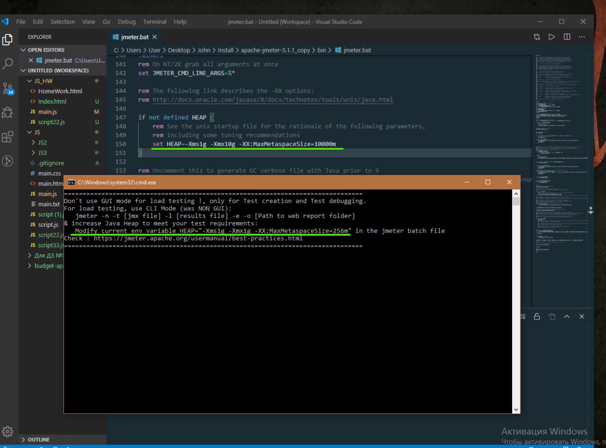Viewport: 606px width, 448px height.
Task: Close jmeter.bat in Open Editors list
Action: (31, 60)
